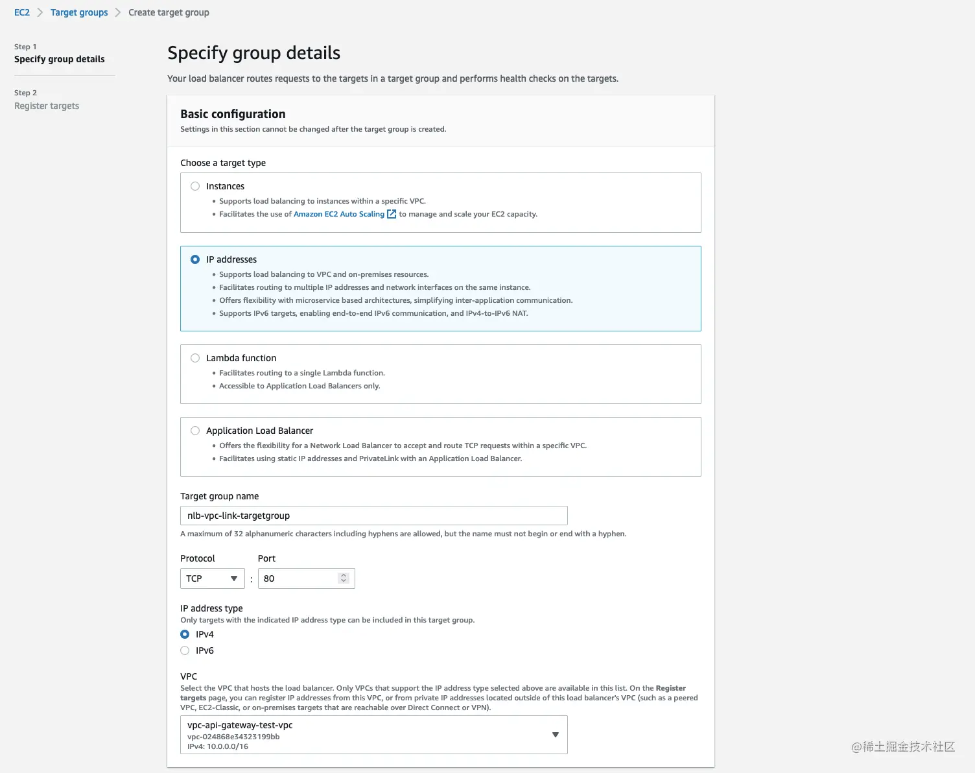This screenshot has height=773, width=975.
Task: Open the Amazon EC2 Auto Scaling link
Action: pyautogui.click(x=338, y=214)
